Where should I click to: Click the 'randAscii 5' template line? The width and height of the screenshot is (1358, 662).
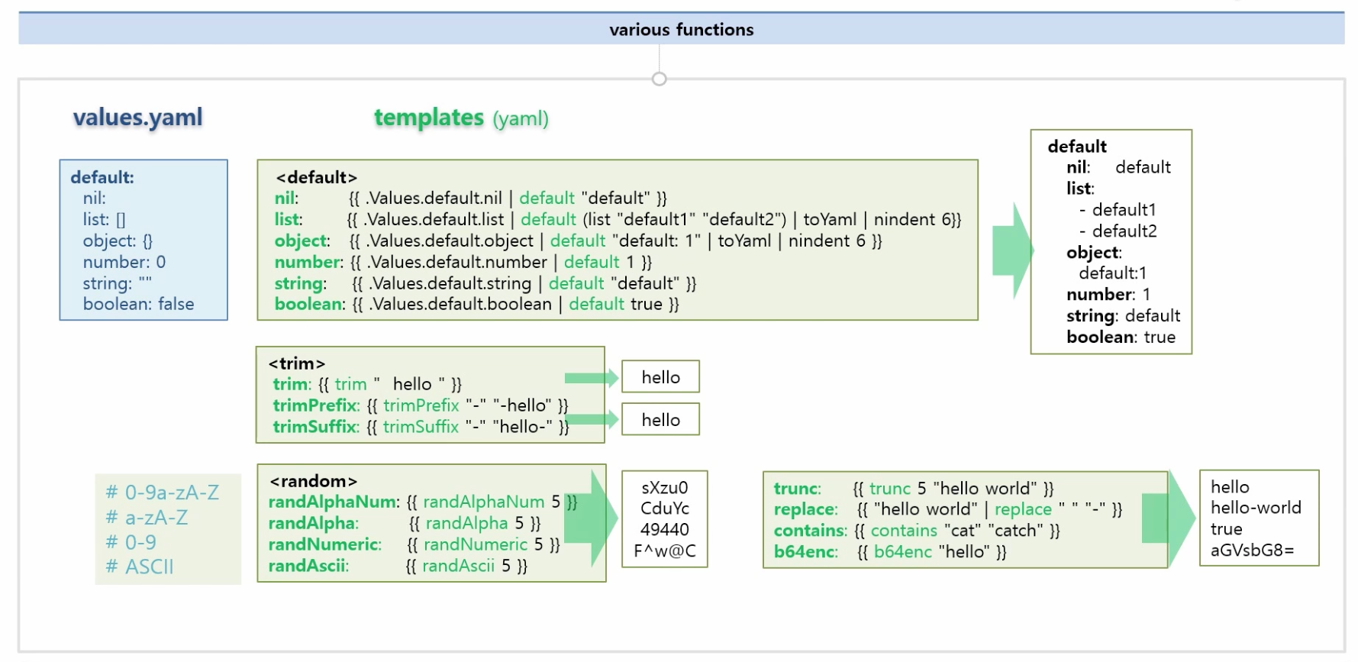(398, 566)
